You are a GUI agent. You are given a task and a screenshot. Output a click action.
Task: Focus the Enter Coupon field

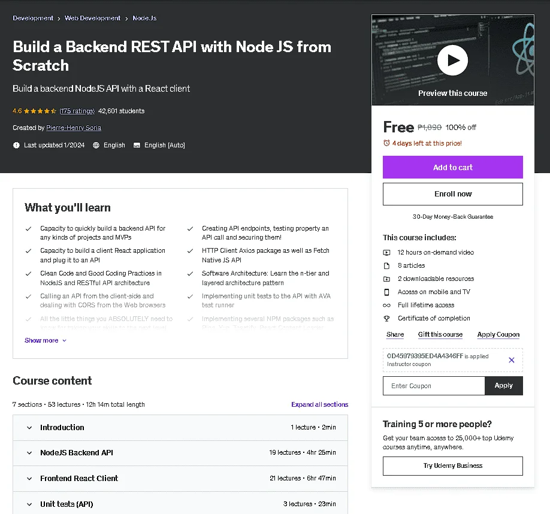point(434,386)
